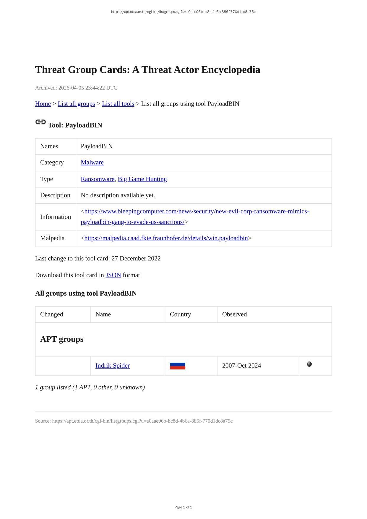Open the Indrik Spider group page
367x519 pixels.
tap(113, 366)
